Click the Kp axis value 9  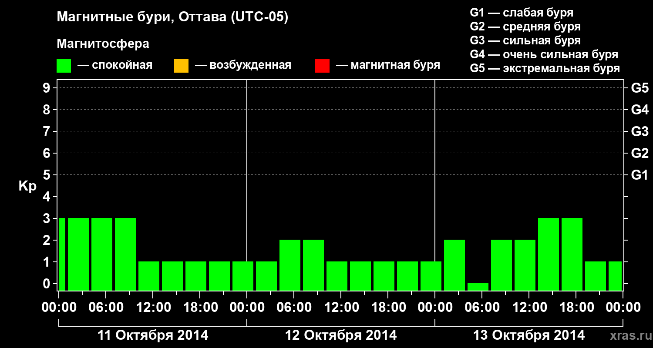(x=47, y=88)
